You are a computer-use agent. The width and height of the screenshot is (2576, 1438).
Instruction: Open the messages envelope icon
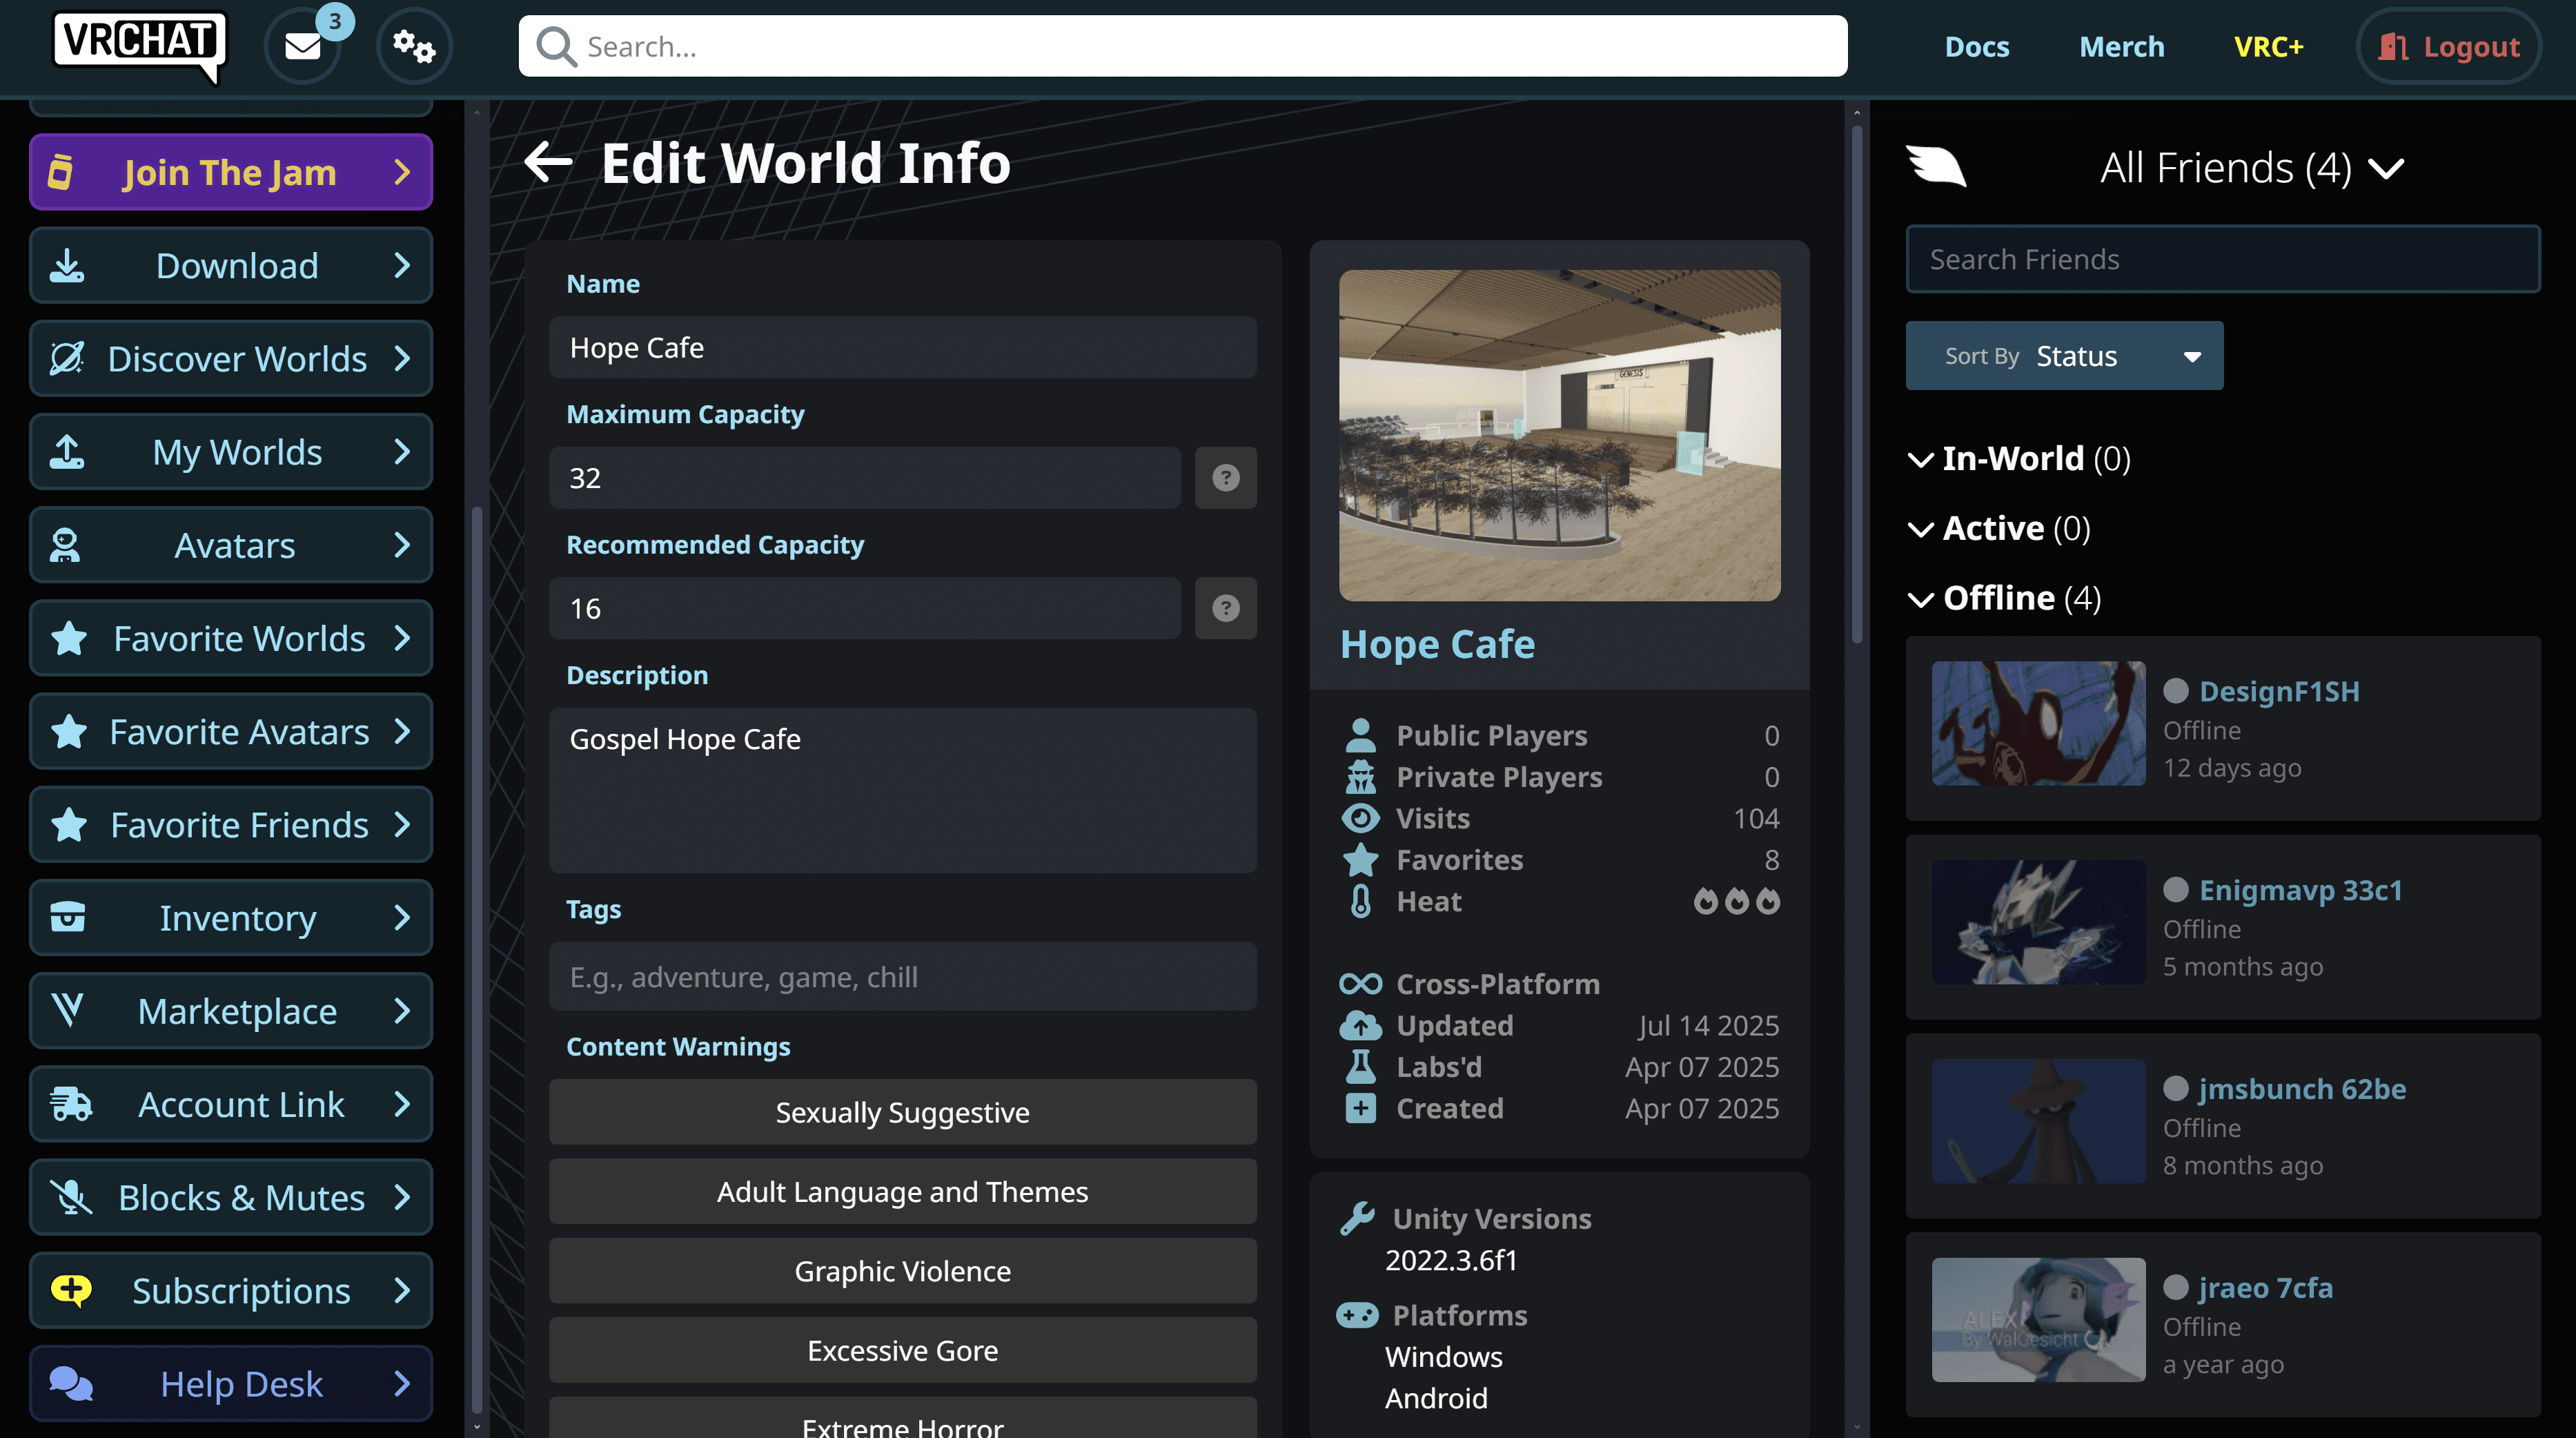(302, 46)
